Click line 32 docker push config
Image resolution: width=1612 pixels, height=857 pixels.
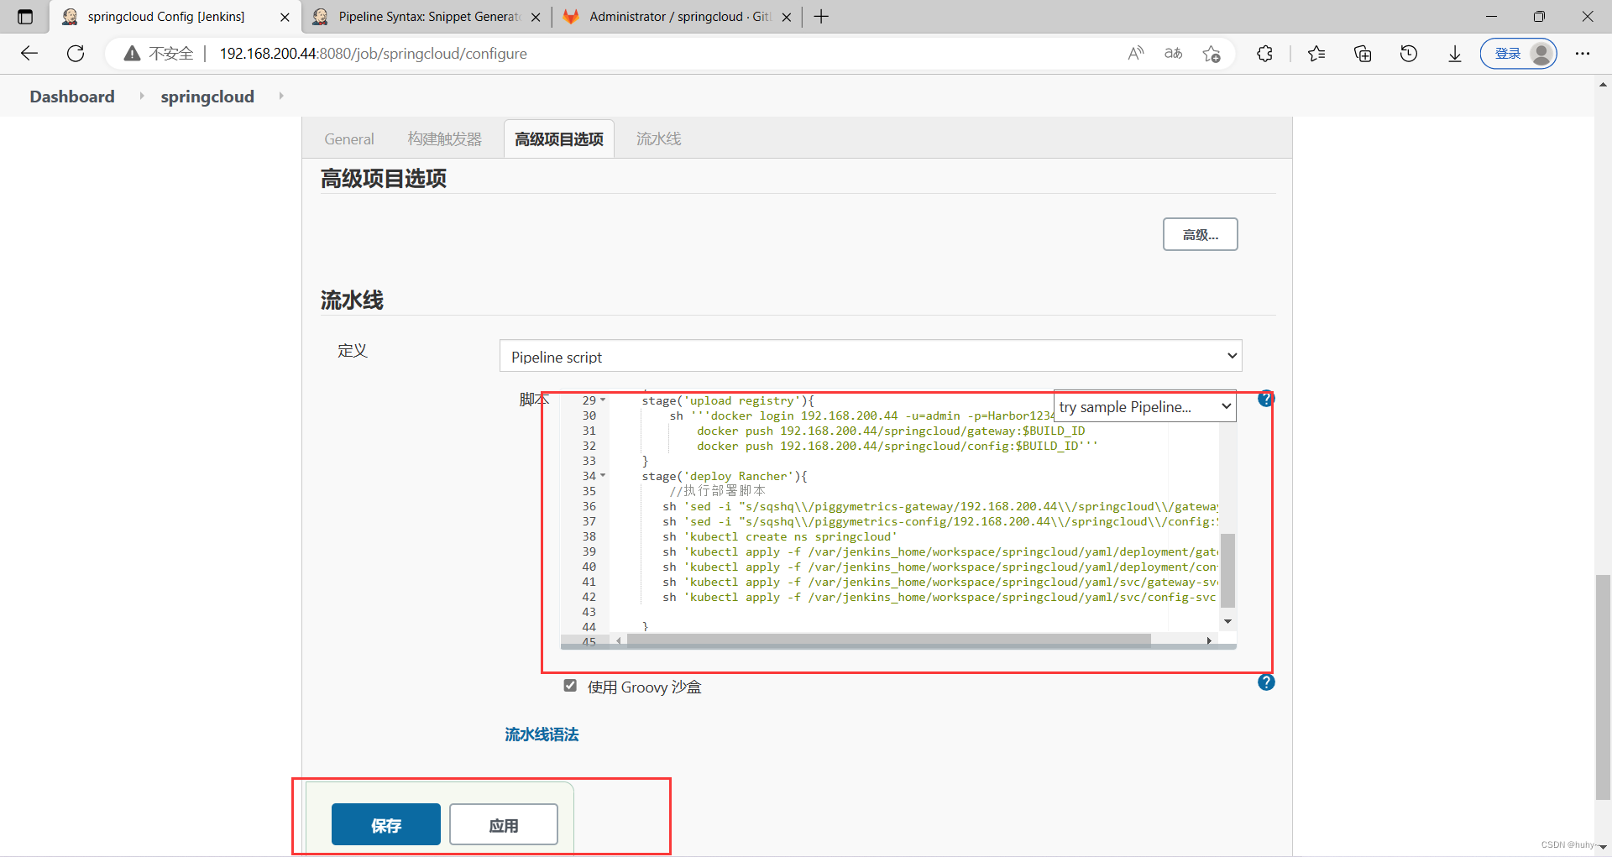tap(898, 446)
